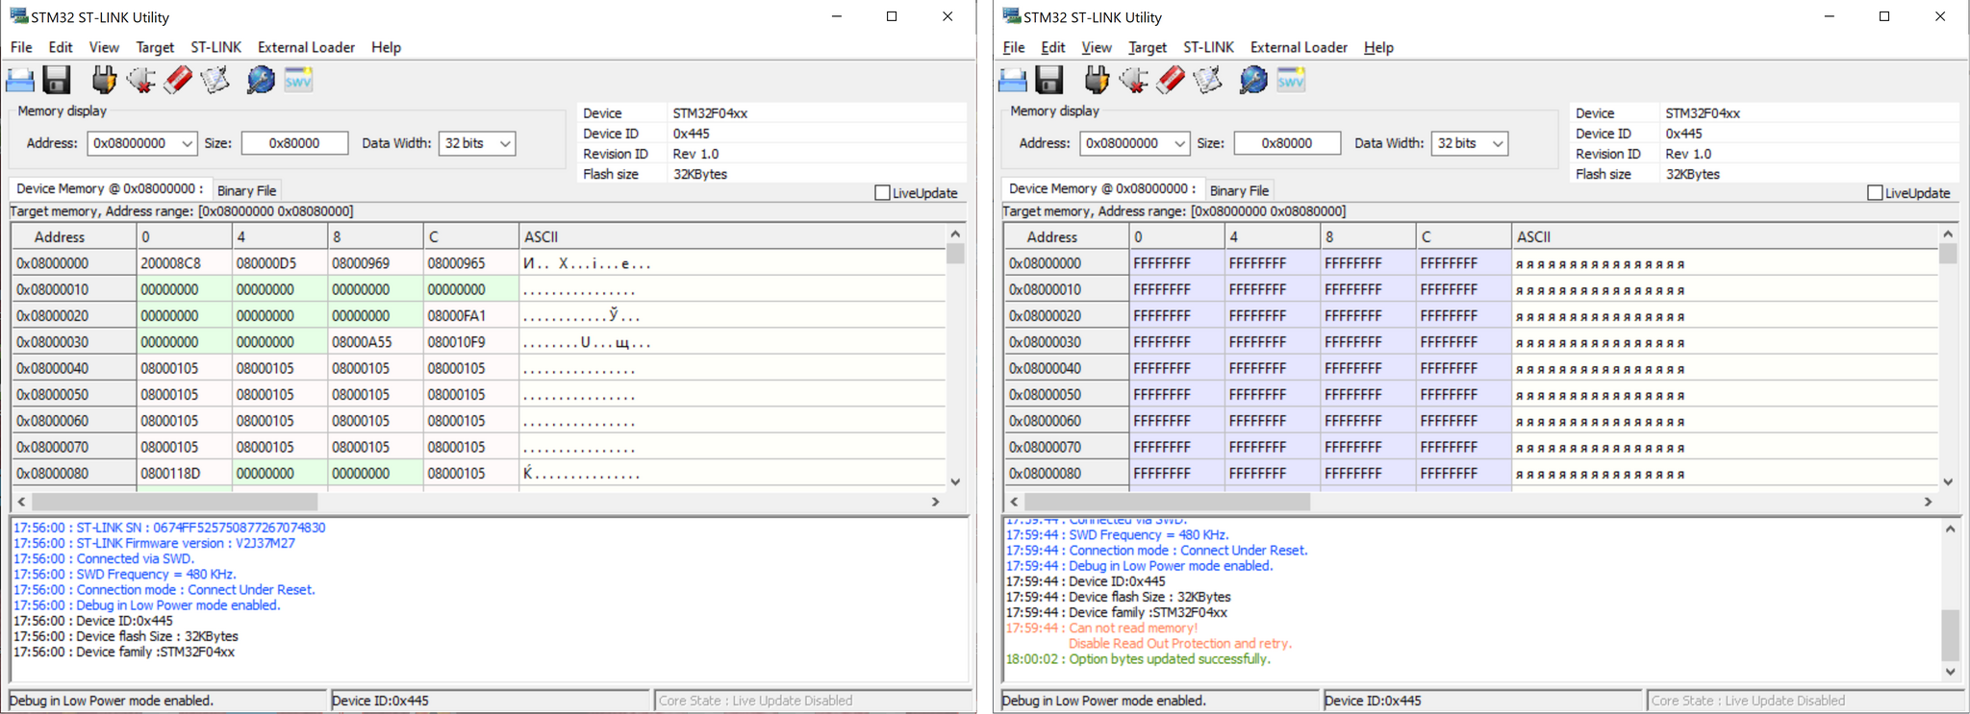Click scroll-down arrow of left memory table
Screen dimensions: 1970x714
(955, 481)
